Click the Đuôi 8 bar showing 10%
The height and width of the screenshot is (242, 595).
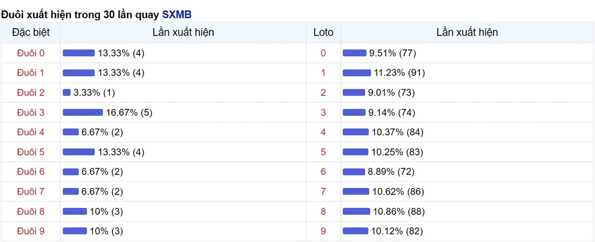[75, 211]
